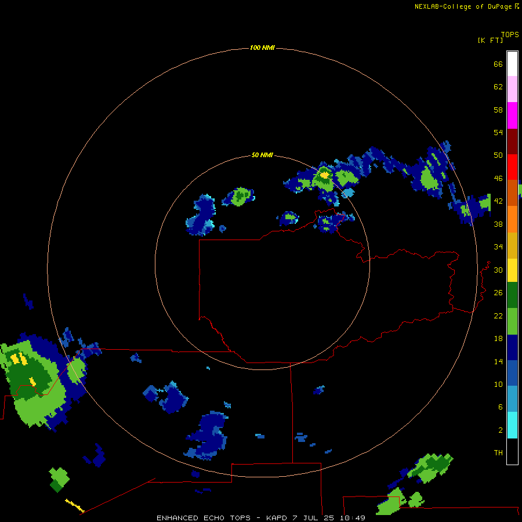Select the 58 value in the legend
Image resolution: width=522 pixels, height=522 pixels.
pos(498,110)
